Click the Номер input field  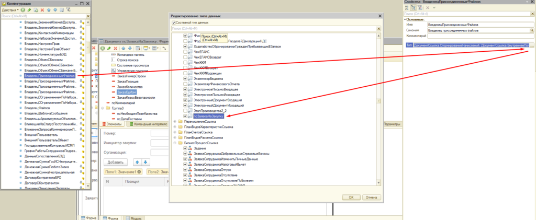point(160,133)
